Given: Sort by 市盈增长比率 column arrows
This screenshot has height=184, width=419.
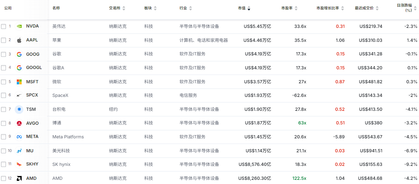Looking at the screenshot, I should 342,8.
